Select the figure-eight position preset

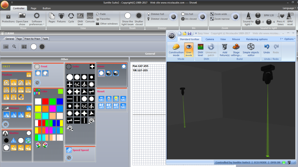13,90
